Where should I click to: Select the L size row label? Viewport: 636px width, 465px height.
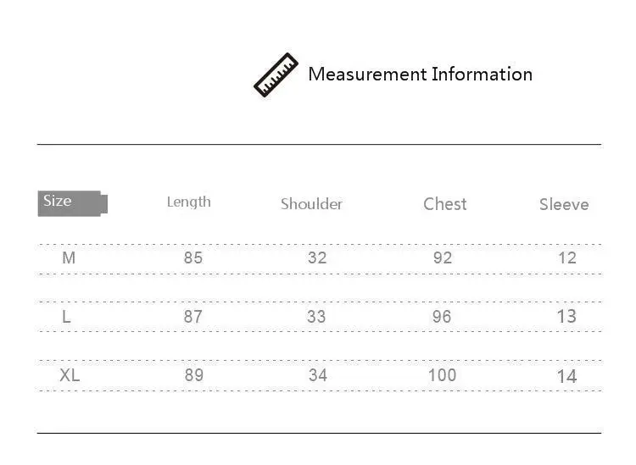click(x=66, y=316)
